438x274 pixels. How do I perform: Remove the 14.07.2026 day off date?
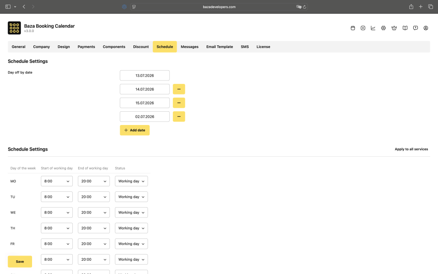(179, 89)
